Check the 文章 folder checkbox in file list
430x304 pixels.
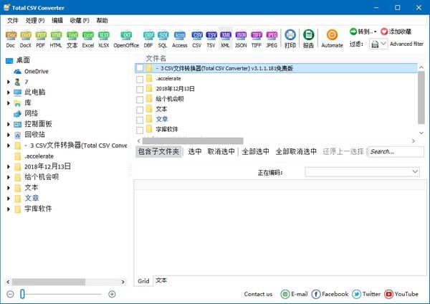[140, 120]
